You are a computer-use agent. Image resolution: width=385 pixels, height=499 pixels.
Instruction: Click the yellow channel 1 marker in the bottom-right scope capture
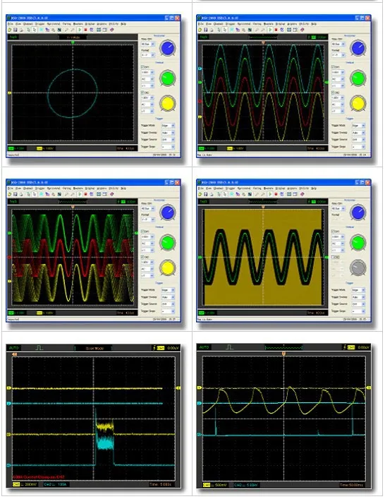click(x=200, y=388)
